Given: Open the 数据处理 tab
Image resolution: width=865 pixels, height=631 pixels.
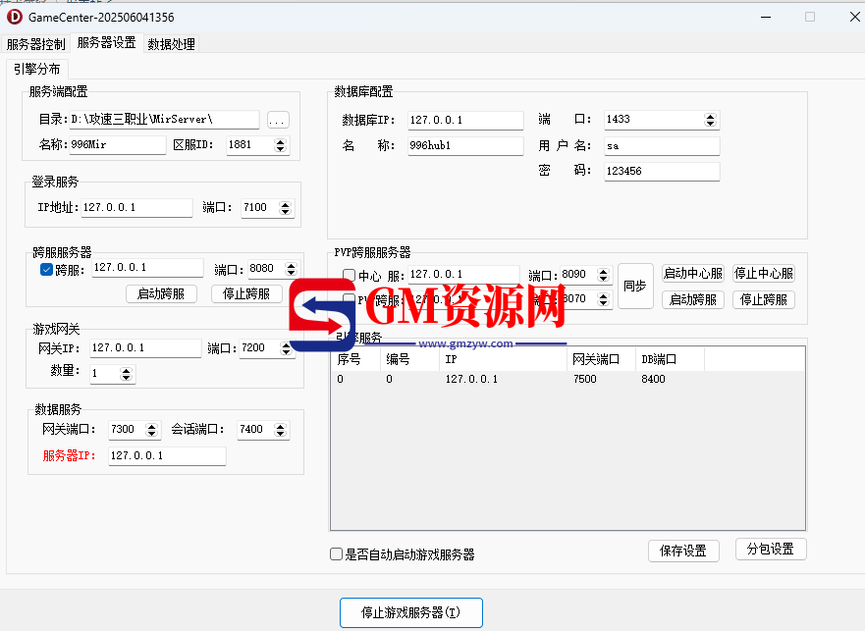Looking at the screenshot, I should point(172,44).
